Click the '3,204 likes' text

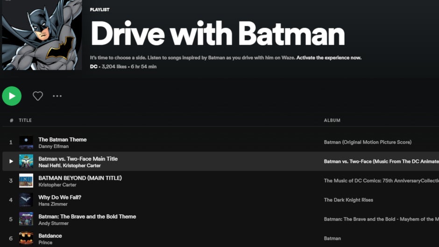click(x=114, y=67)
